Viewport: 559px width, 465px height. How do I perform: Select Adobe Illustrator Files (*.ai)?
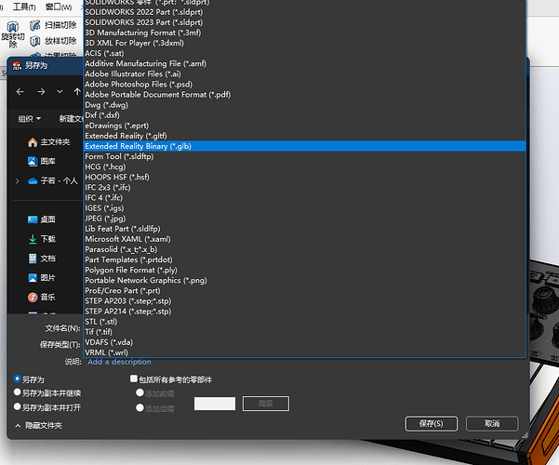[304, 74]
